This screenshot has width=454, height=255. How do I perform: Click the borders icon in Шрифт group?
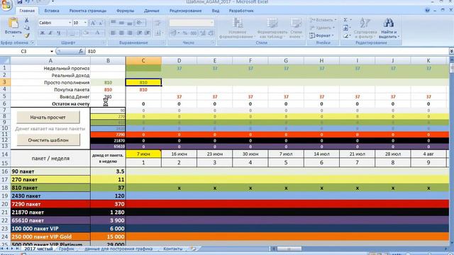tap(72, 33)
